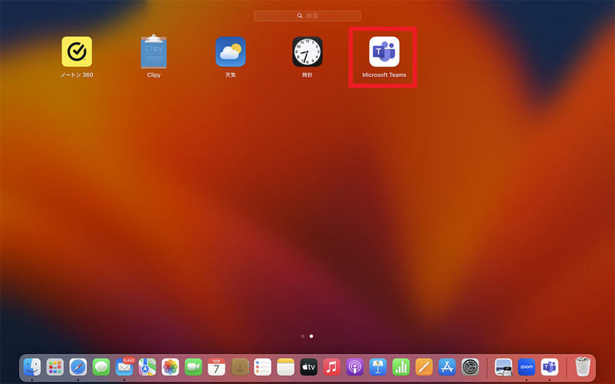The height and width of the screenshot is (384, 615).
Task: Open System Preferences from the Dock
Action: (x=470, y=367)
